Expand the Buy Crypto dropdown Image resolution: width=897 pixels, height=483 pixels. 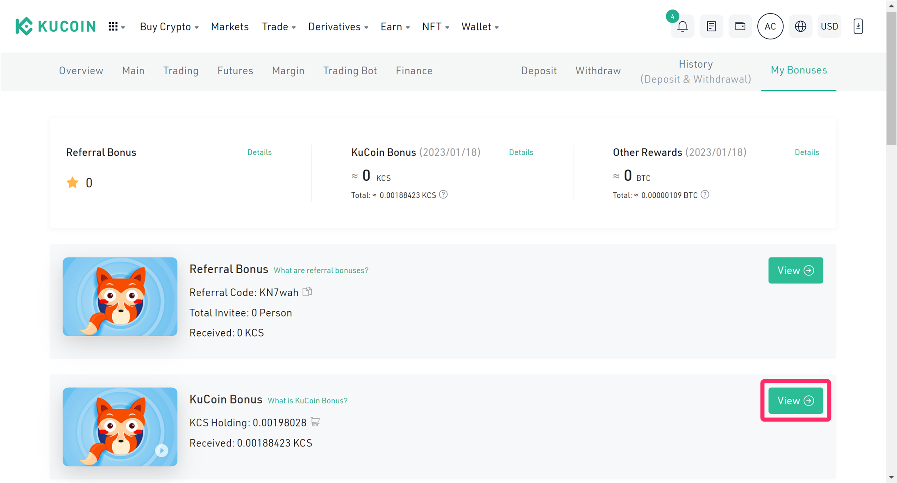point(169,27)
